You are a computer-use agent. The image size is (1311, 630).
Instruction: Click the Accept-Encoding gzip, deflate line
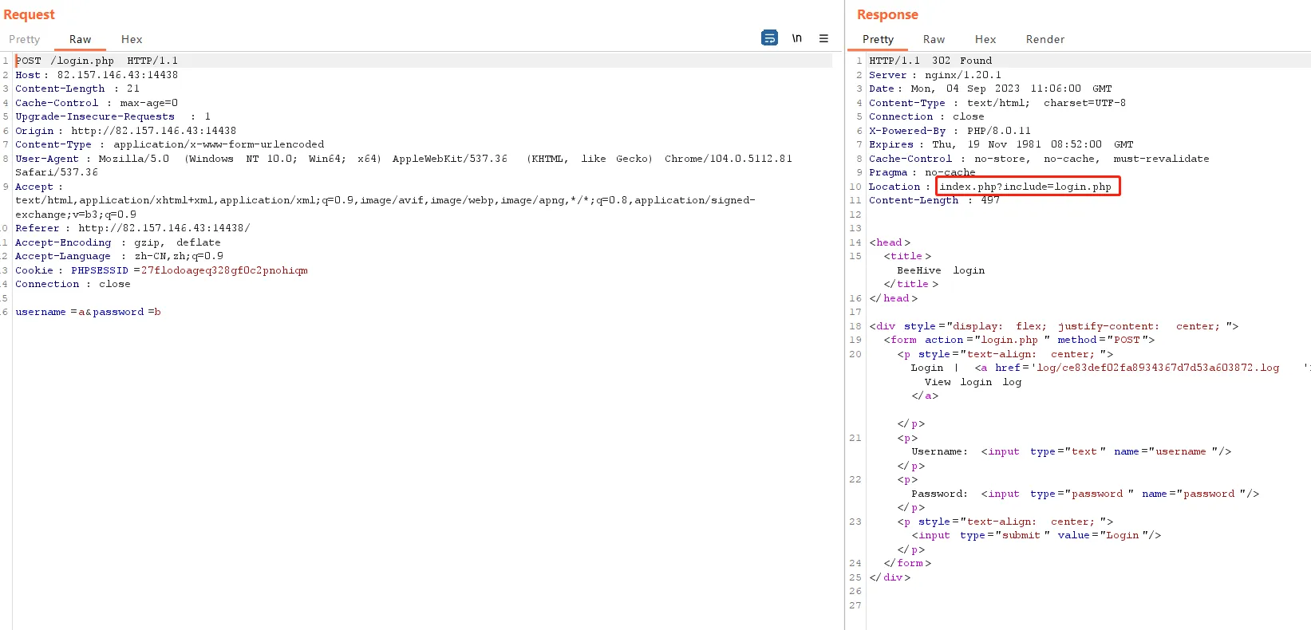click(x=118, y=242)
